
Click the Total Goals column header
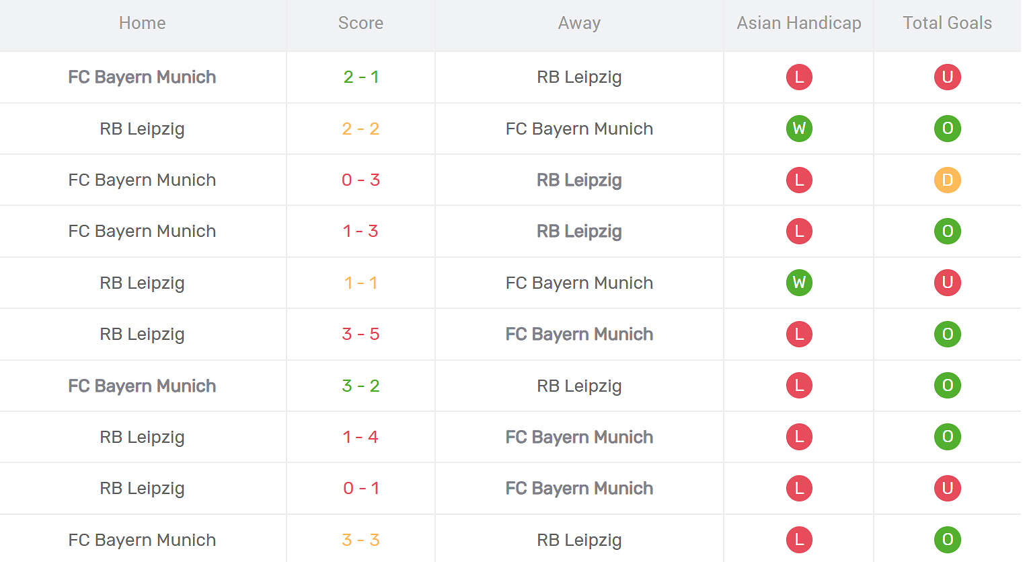(947, 23)
